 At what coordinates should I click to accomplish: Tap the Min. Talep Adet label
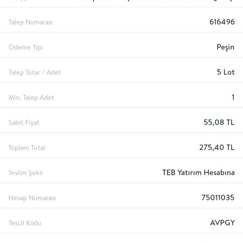point(31,97)
